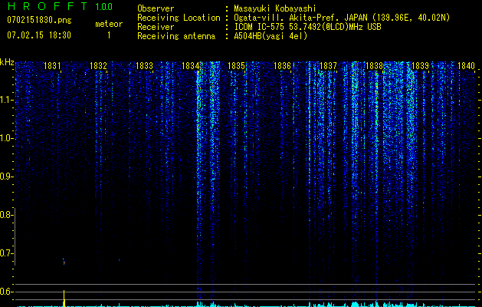Click the Receiving antenna label
Screen dimensions: 482x307
(x=176, y=36)
